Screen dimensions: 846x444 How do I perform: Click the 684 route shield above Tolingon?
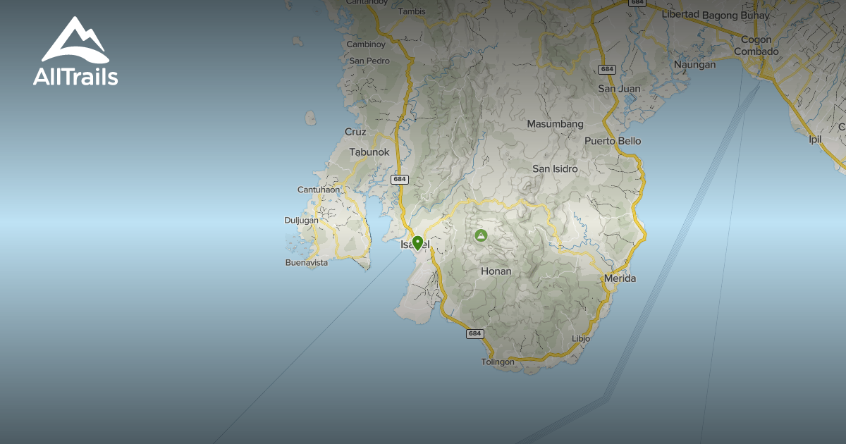pos(474,333)
